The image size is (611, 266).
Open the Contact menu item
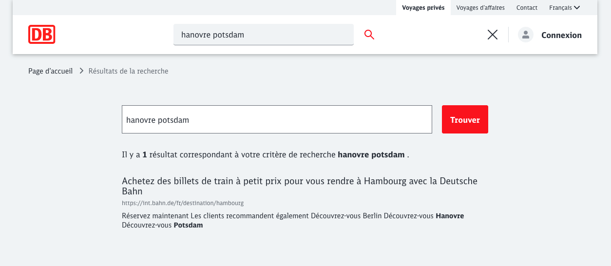click(527, 7)
